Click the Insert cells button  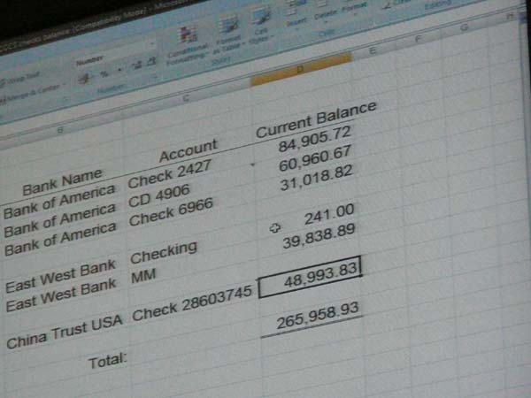296,15
